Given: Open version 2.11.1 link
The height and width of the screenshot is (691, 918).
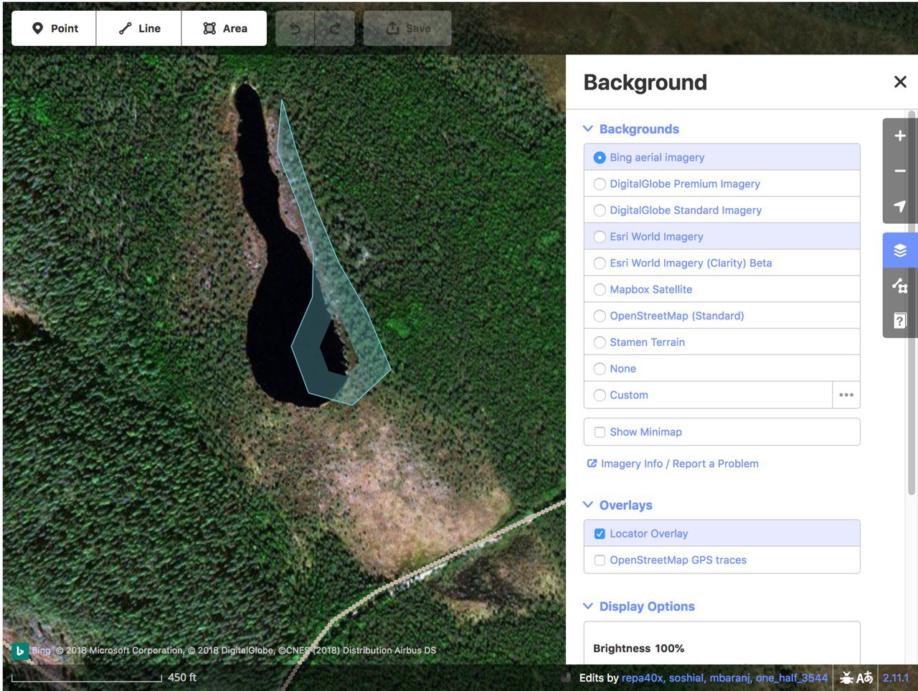Looking at the screenshot, I should tap(896, 677).
